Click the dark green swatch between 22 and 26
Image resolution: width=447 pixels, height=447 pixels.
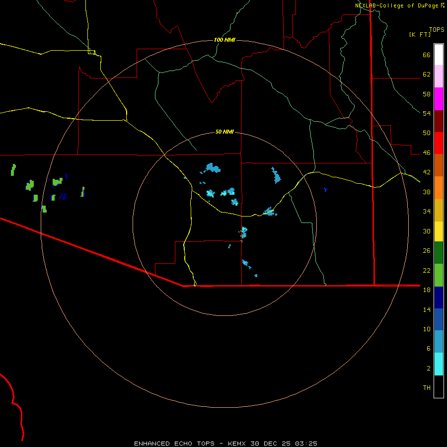click(439, 253)
